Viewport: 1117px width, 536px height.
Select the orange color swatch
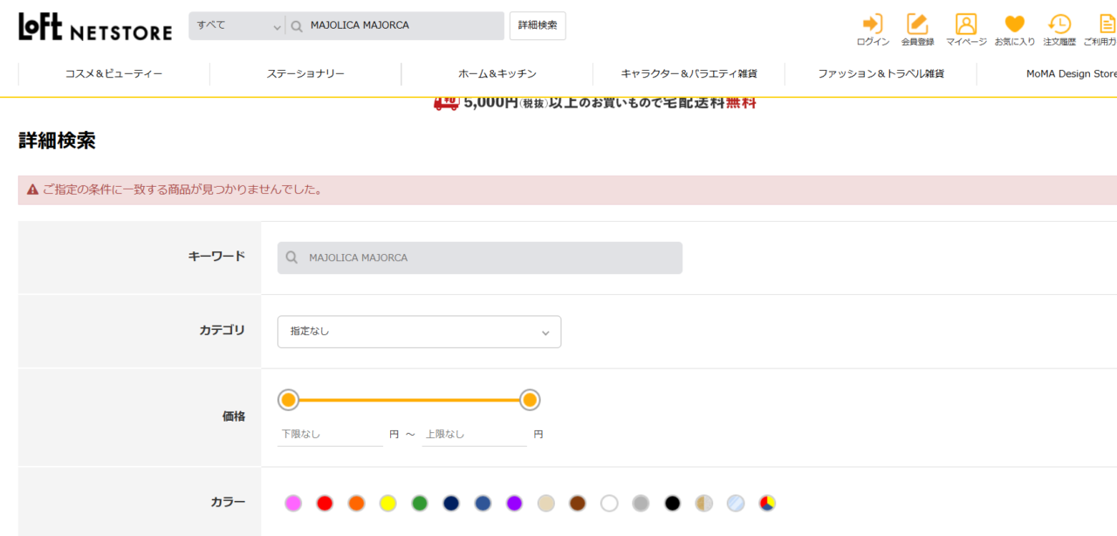(x=356, y=503)
